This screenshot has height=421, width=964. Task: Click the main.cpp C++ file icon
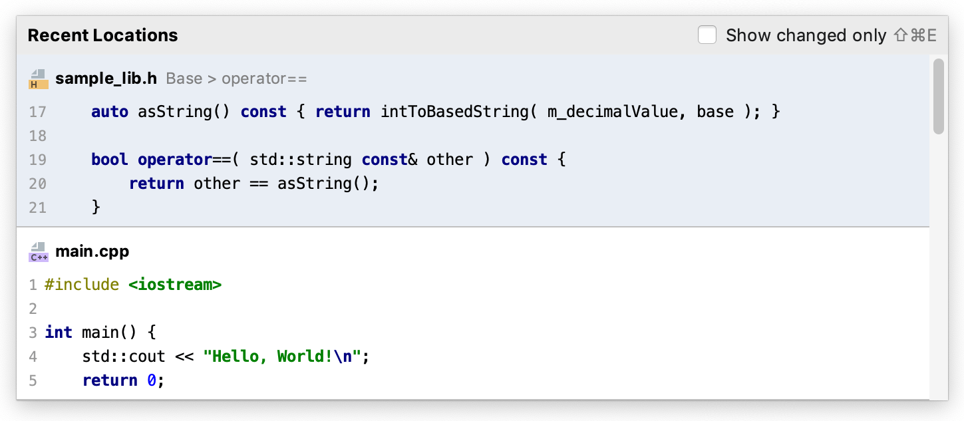(39, 251)
